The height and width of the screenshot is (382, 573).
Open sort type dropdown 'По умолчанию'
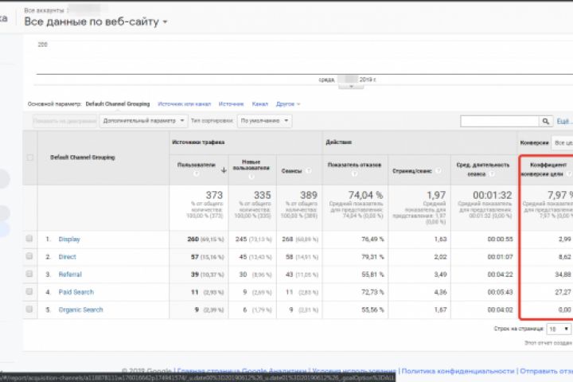264,121
